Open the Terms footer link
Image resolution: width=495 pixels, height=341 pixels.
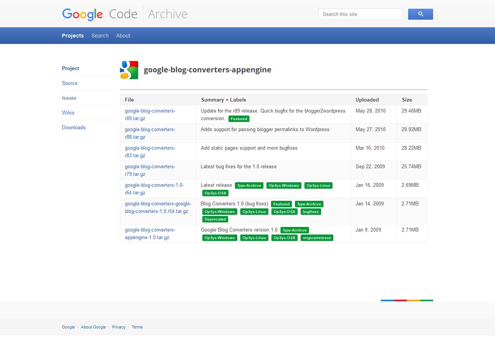click(137, 327)
